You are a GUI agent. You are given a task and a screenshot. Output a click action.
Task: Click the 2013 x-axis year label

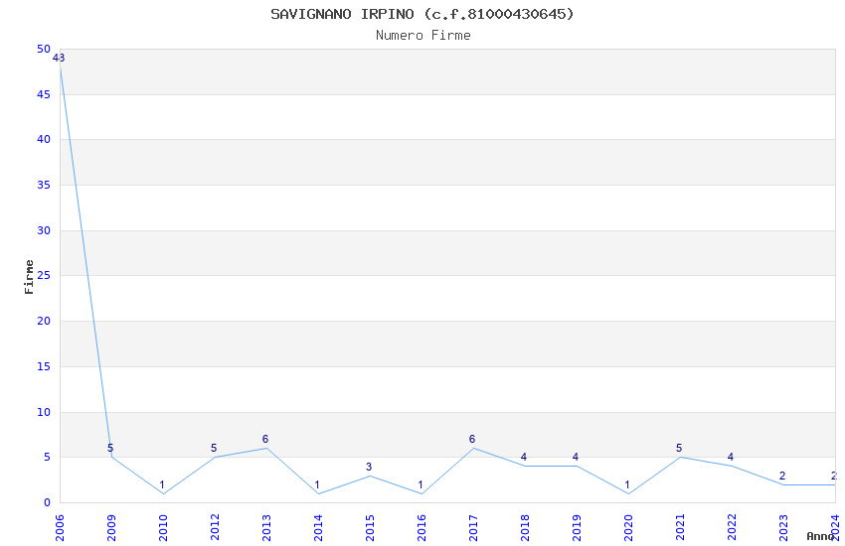[266, 525]
